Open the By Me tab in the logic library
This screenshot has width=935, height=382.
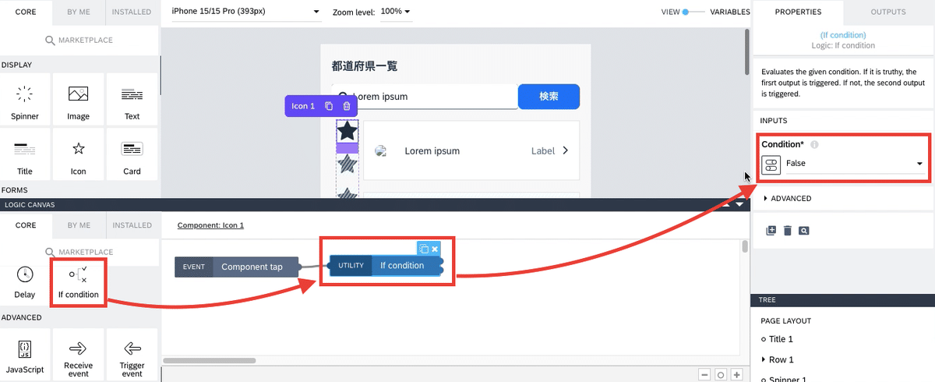[78, 225]
